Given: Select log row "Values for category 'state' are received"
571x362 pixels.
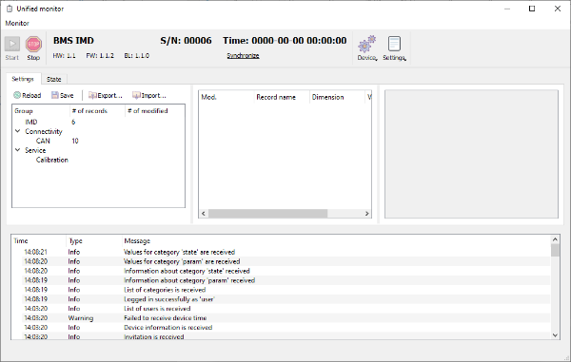Looking at the screenshot, I should (x=281, y=252).
